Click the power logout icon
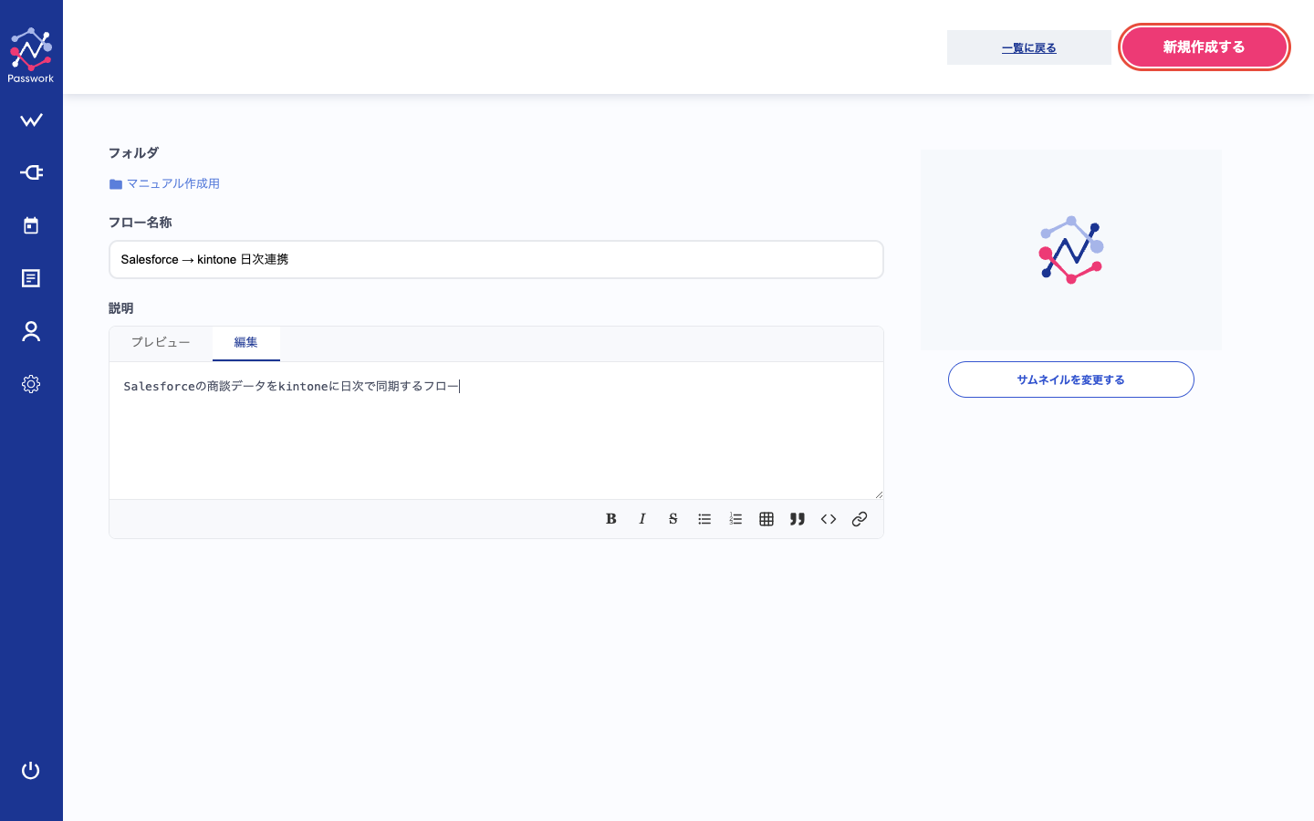This screenshot has width=1314, height=821. coord(31,771)
